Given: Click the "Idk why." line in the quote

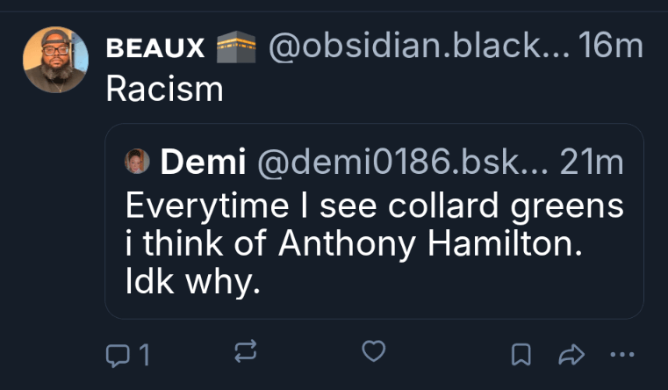Looking at the screenshot, I should coord(193,285).
